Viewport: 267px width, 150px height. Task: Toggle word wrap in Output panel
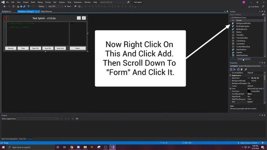pyautogui.click(x=77, y=119)
